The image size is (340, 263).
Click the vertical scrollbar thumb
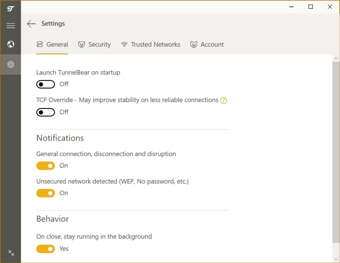click(x=336, y=152)
